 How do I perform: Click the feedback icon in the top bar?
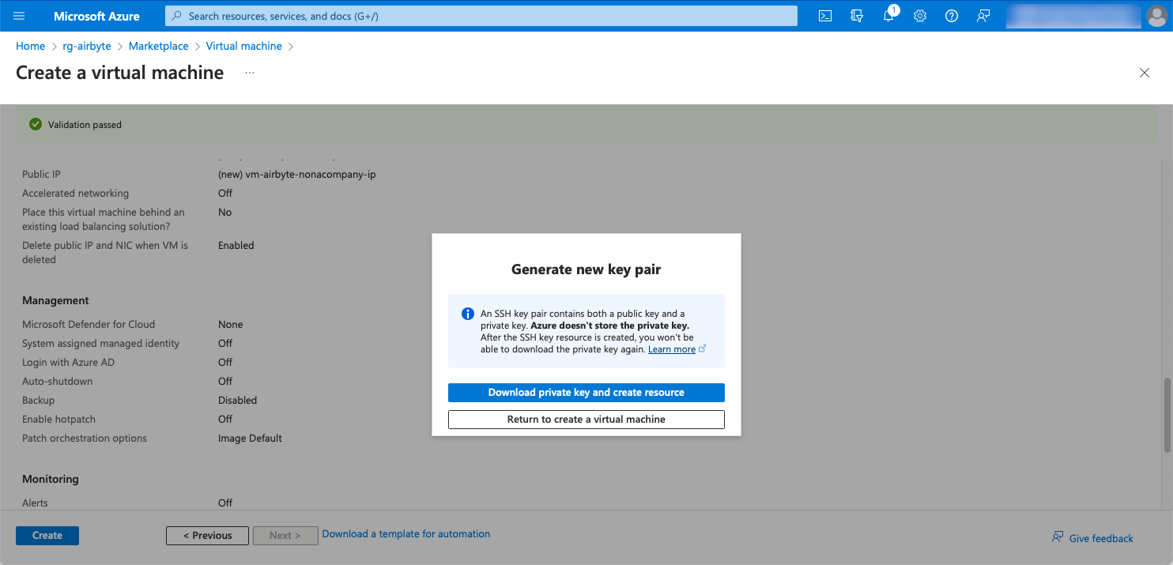pyautogui.click(x=983, y=16)
